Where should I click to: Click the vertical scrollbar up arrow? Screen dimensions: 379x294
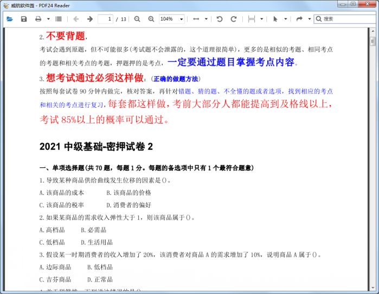pyautogui.click(x=372, y=31)
